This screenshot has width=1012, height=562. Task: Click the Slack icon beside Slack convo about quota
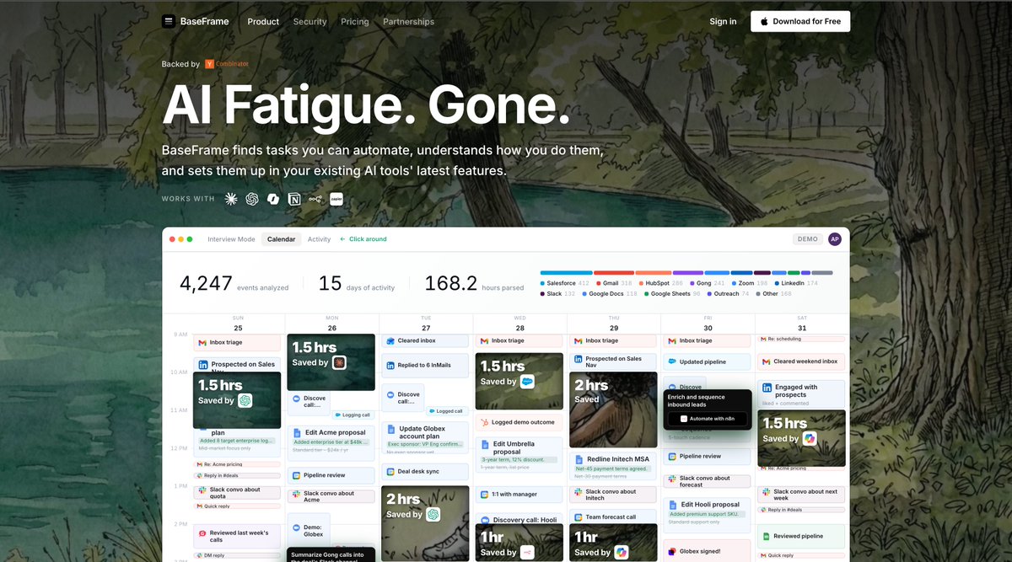202,490
